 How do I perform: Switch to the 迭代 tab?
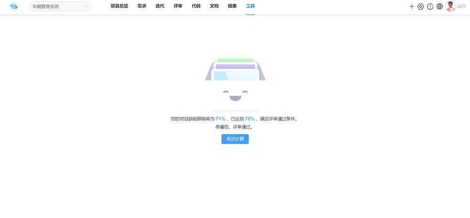tap(160, 6)
